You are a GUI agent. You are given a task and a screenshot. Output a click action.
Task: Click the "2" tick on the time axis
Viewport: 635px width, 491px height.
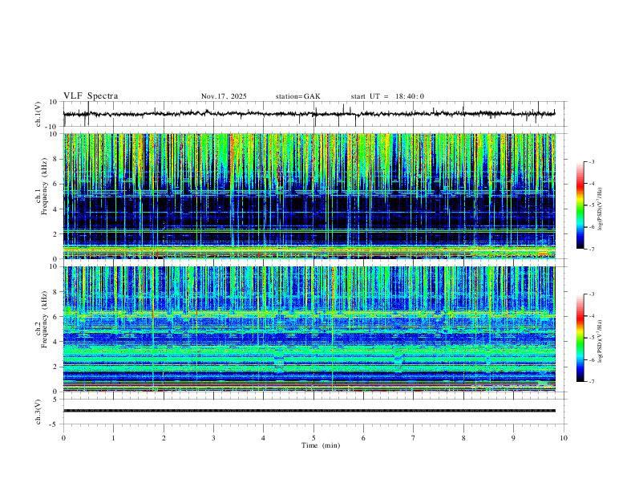(x=164, y=438)
